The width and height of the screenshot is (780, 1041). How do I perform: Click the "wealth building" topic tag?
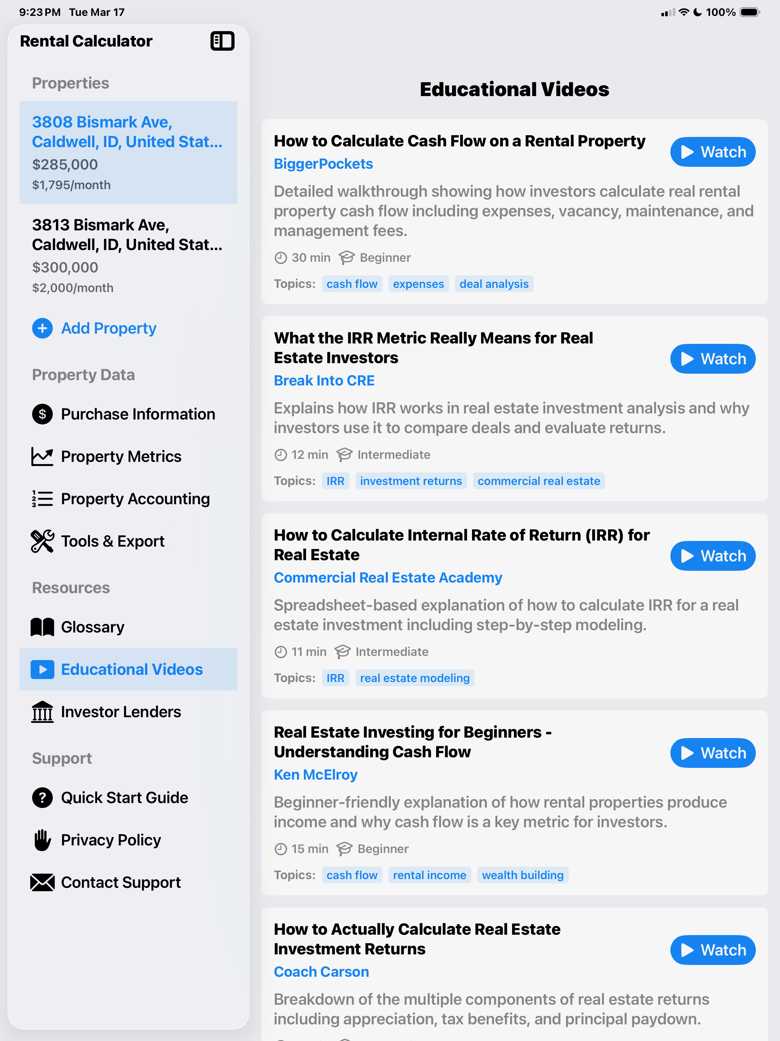point(522,875)
